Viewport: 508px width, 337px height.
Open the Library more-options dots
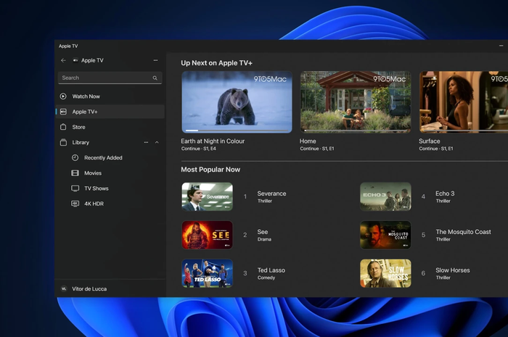click(x=146, y=142)
